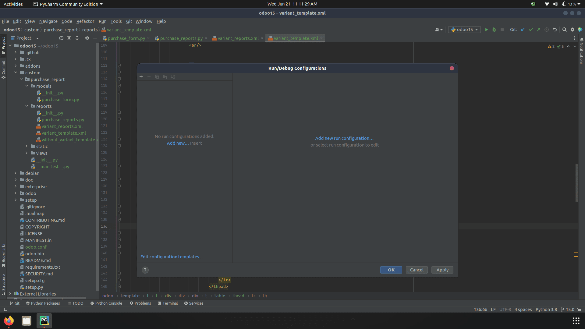Click Expand All icon in Project panel
This screenshot has width=585, height=329.
coord(69,38)
